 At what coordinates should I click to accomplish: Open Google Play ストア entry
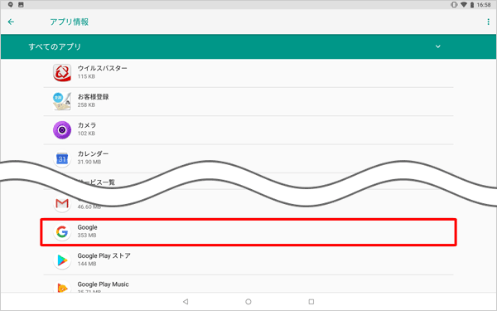click(x=248, y=260)
